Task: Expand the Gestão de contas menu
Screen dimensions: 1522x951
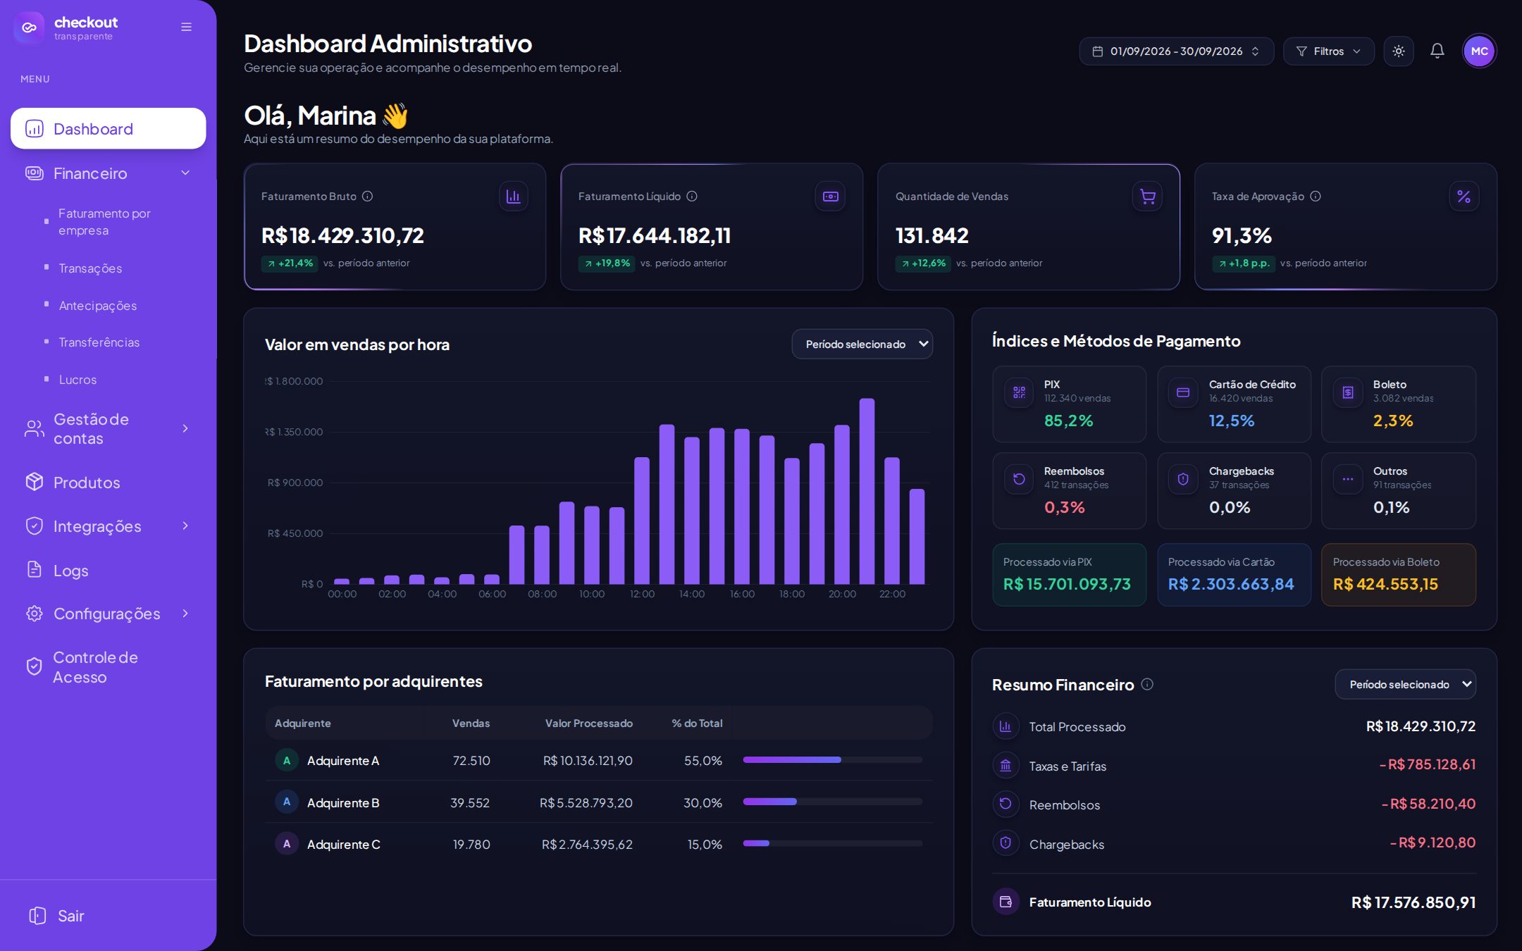Action: (x=108, y=428)
